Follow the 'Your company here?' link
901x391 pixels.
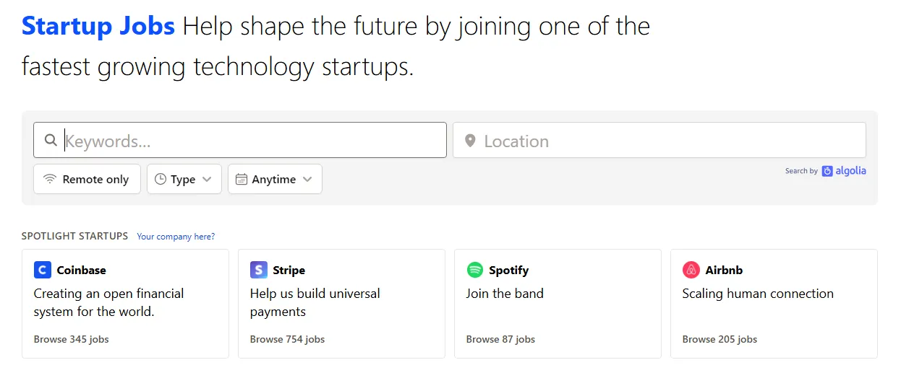click(176, 237)
